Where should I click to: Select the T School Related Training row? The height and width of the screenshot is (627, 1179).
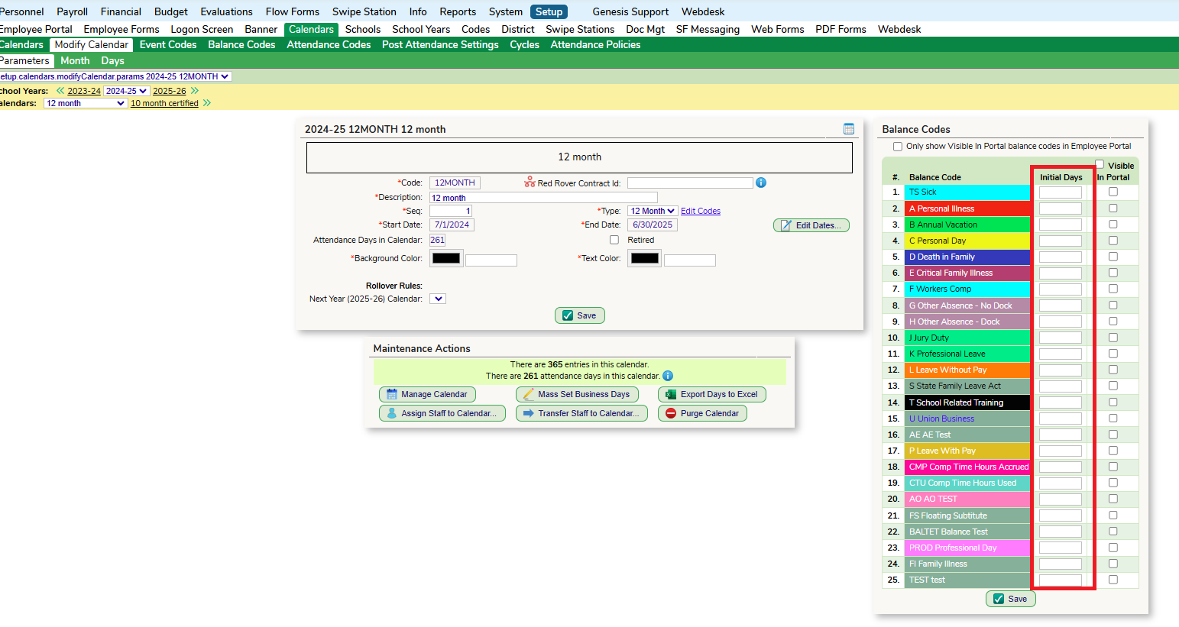coord(967,402)
